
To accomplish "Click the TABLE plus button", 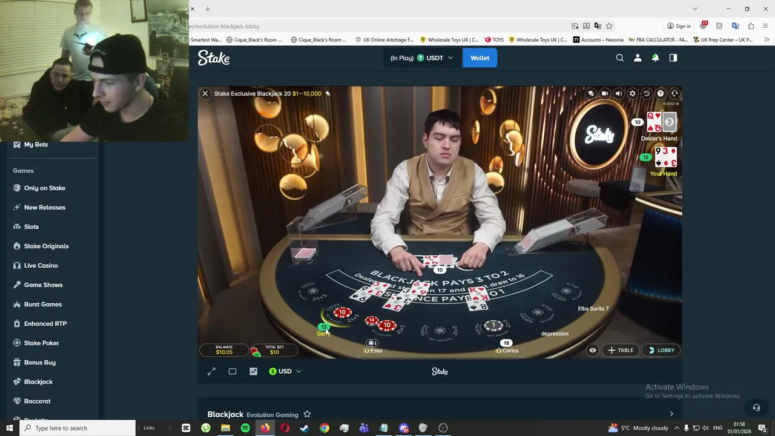I will (x=621, y=350).
